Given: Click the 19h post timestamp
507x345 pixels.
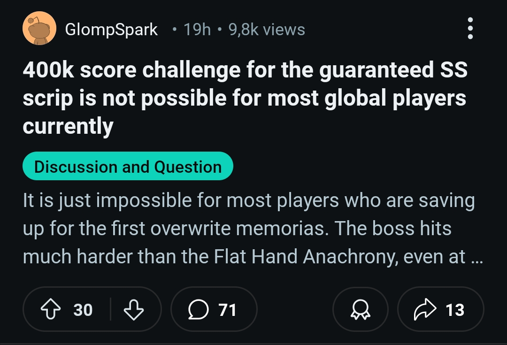Looking at the screenshot, I should pyautogui.click(x=197, y=30).
